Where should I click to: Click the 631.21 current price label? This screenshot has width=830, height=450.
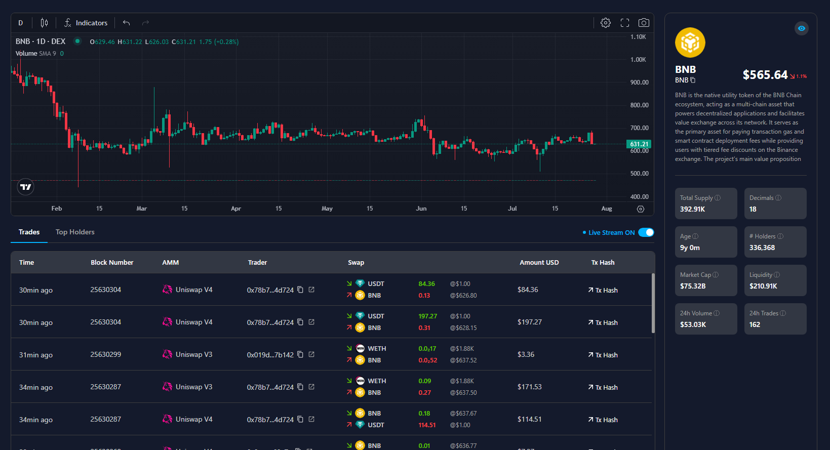[639, 144]
